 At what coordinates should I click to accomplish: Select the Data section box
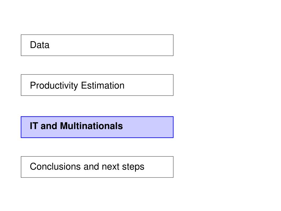pos(97,45)
